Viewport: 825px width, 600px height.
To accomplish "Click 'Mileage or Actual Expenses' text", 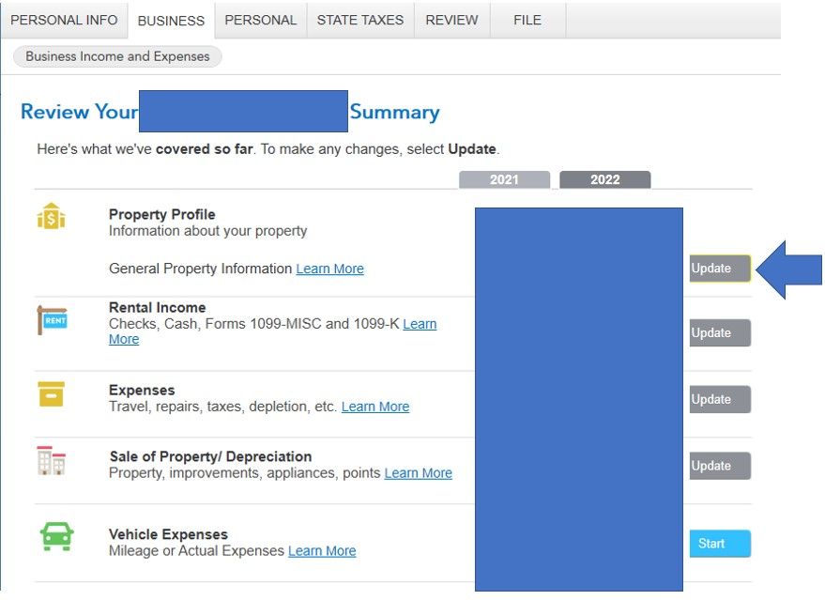I will tap(196, 550).
